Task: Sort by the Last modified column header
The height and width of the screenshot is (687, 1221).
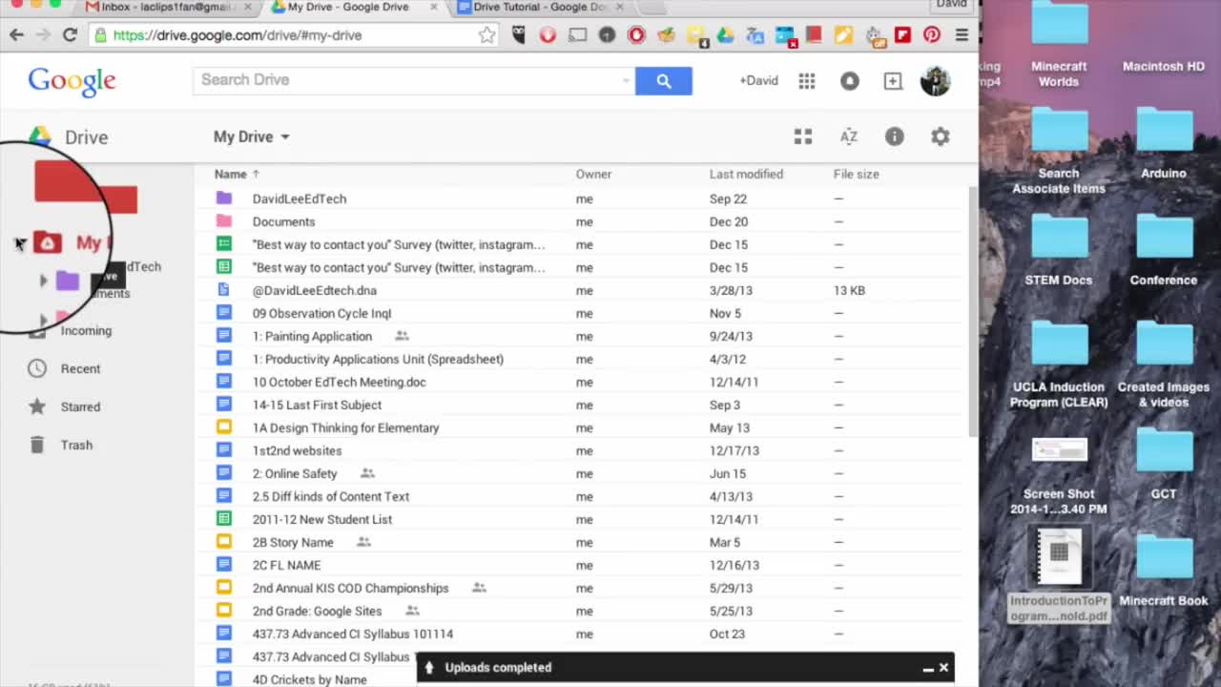Action: click(746, 174)
